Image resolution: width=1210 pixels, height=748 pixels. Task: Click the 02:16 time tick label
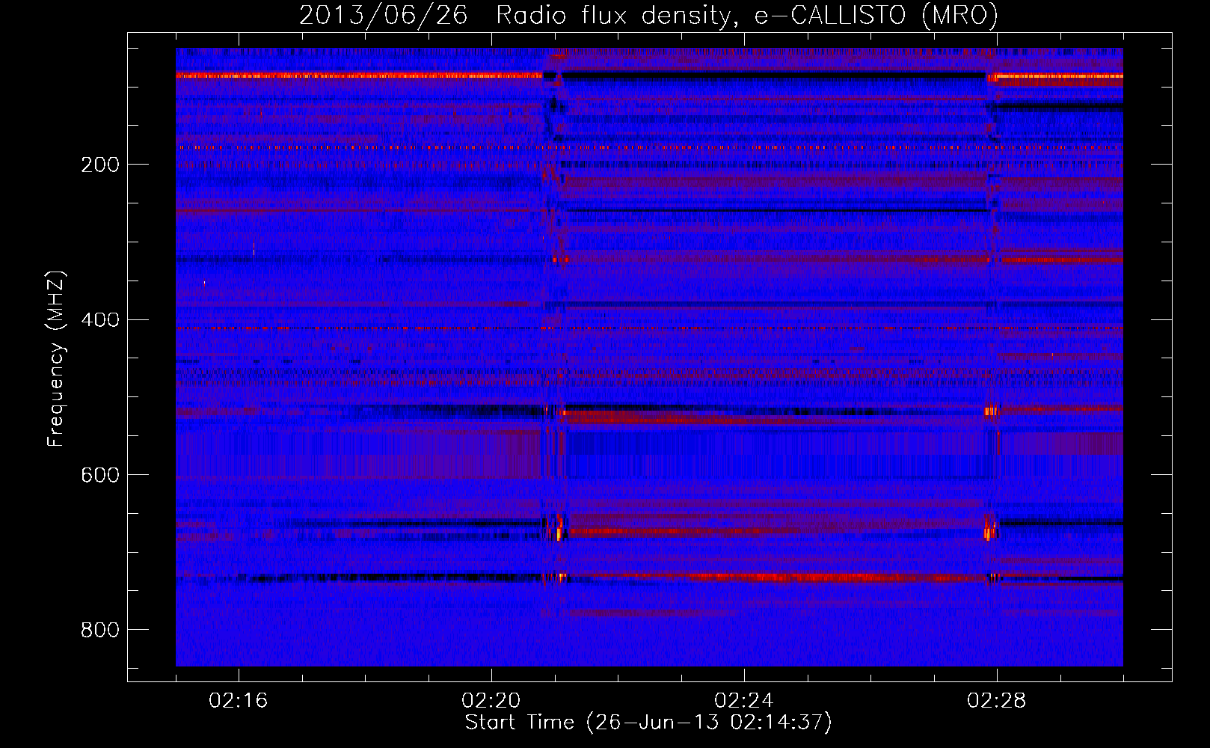coord(239,700)
